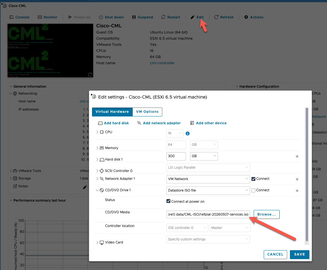Image resolution: width=327 pixels, height=270 pixels.
Task: Collapse the CD/DVD Drive 1 row
Action: coord(97,190)
